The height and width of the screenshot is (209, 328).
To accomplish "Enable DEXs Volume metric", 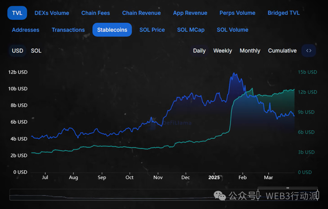I will click(x=52, y=13).
